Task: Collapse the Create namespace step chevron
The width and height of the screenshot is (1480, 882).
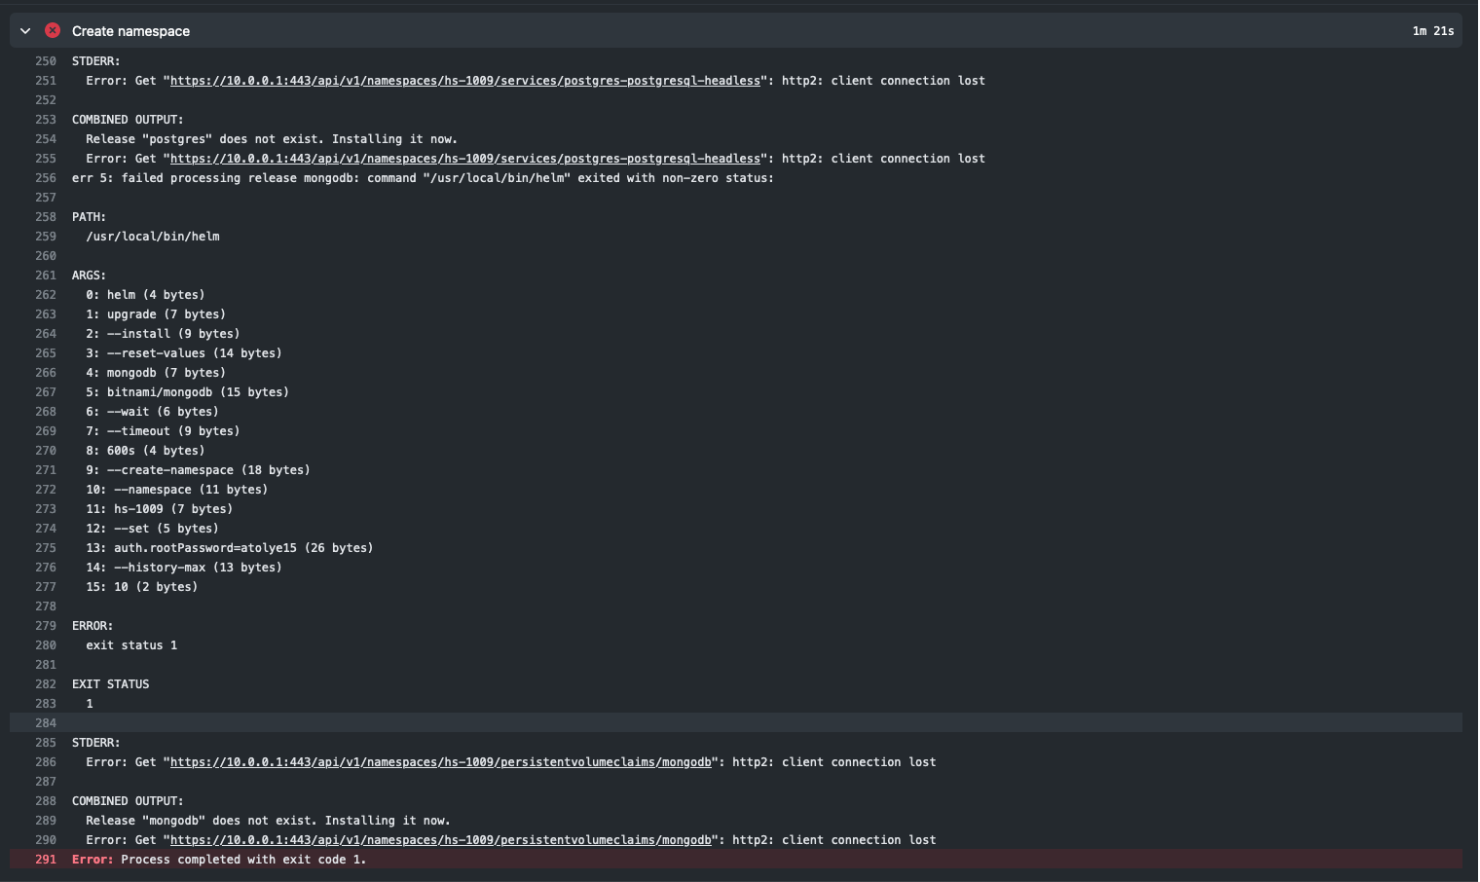Action: (x=25, y=31)
